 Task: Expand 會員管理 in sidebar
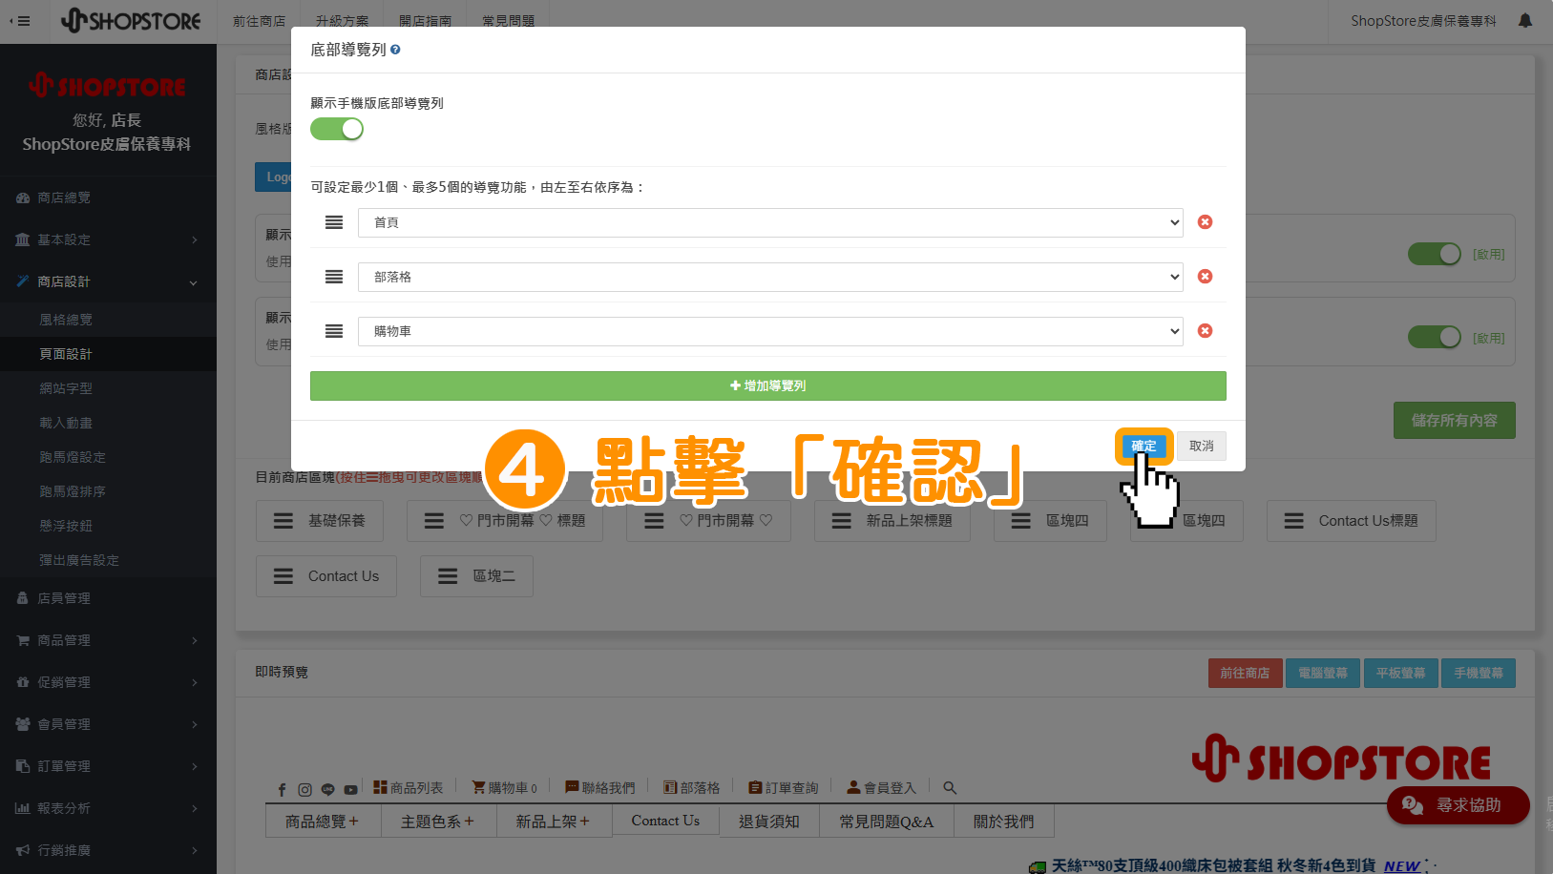(108, 724)
